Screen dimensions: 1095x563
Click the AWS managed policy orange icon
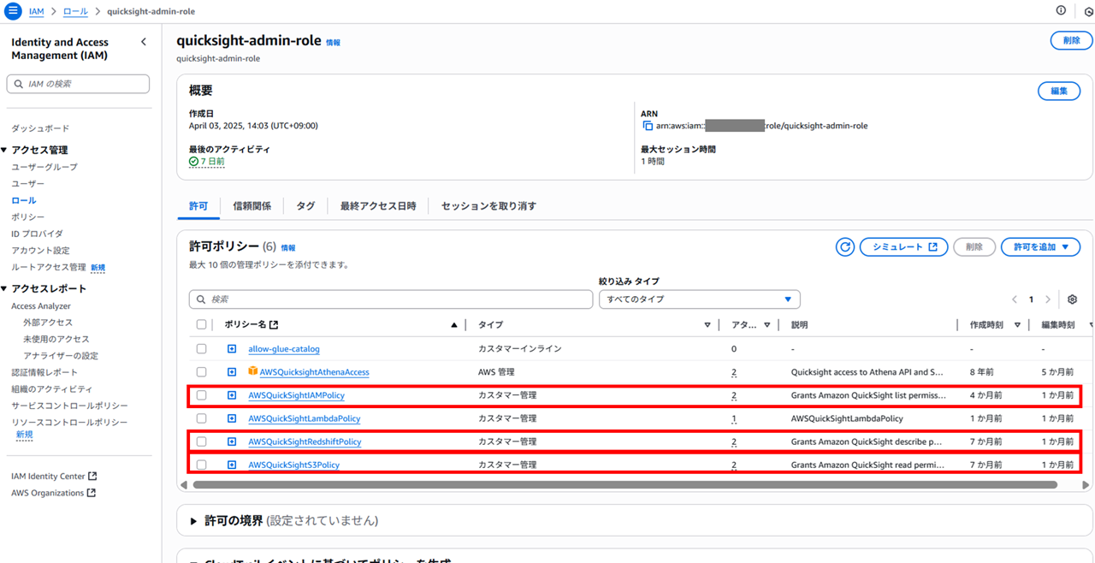click(253, 371)
